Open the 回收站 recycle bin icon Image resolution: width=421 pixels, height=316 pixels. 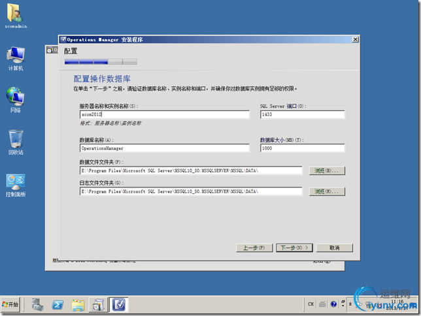[x=16, y=142]
